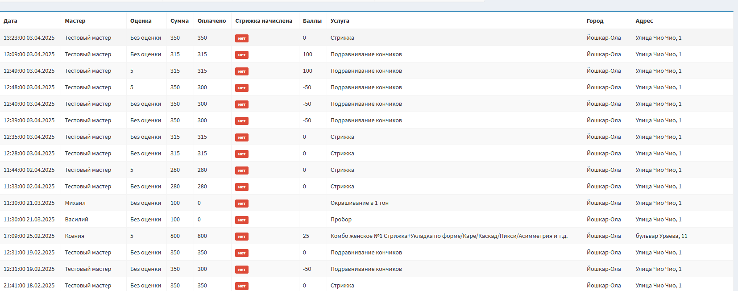Click the "Адрес" column header

pos(644,21)
